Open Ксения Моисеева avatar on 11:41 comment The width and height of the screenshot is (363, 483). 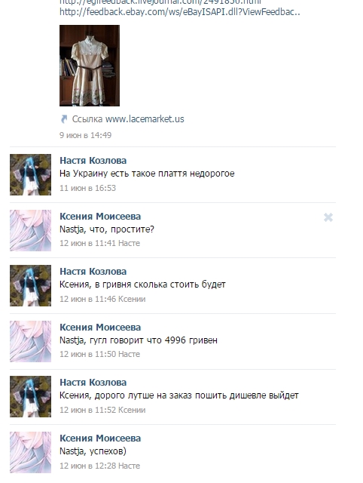click(30, 230)
